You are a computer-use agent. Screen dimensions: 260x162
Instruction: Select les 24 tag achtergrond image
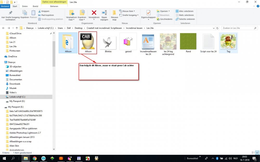coord(168,44)
